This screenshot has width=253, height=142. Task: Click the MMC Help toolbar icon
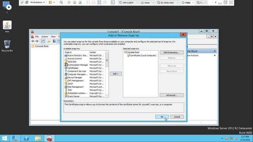coord(54,41)
